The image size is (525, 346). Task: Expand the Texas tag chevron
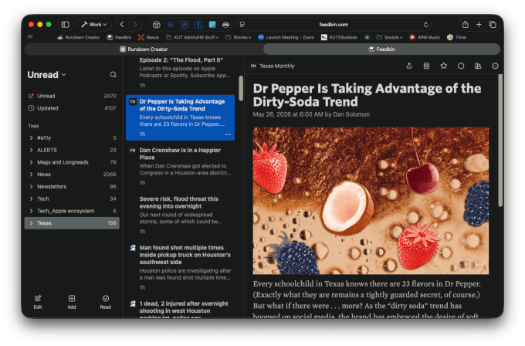coord(31,223)
